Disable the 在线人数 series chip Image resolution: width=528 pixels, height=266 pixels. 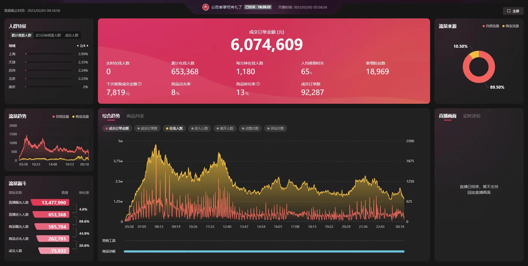pos(174,128)
